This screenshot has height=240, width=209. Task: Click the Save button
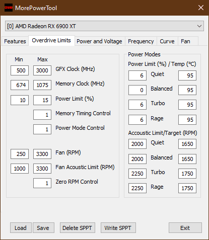(x=43, y=228)
